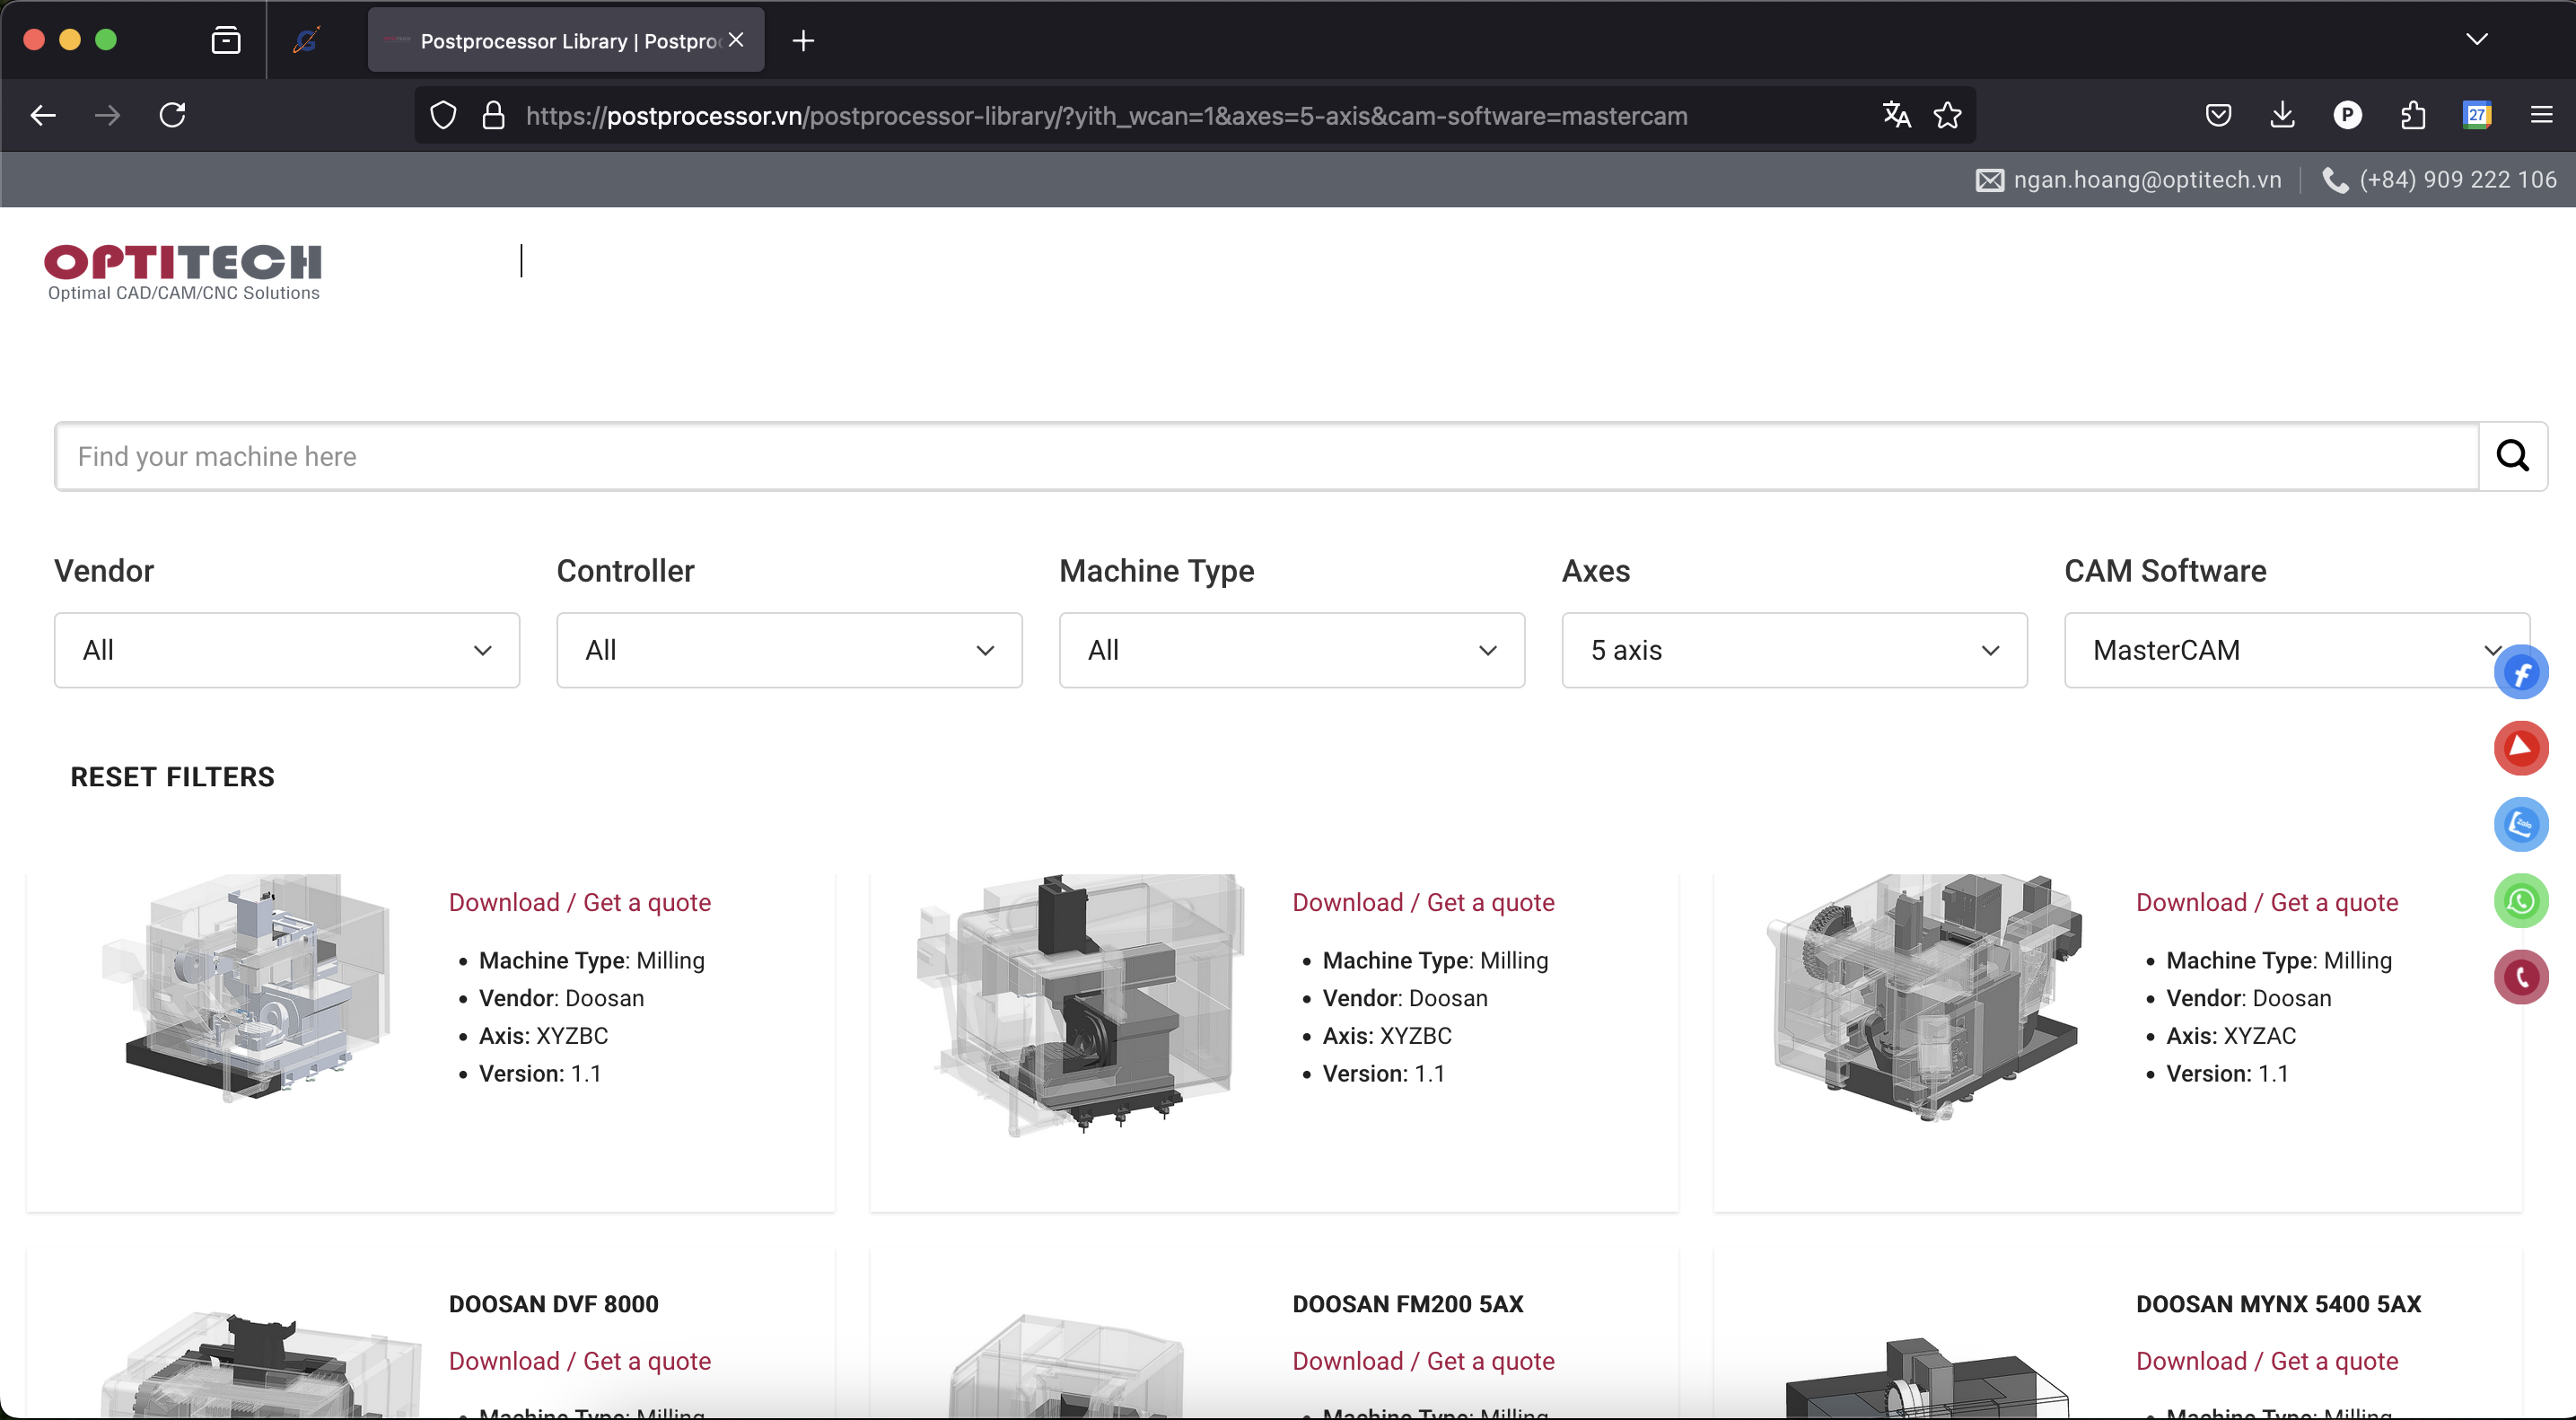2576x1420 pixels.
Task: Open tracking protection shield icon
Action: 443,116
